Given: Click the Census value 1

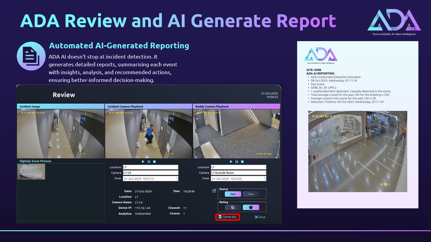Looking at the screenshot, I should click(x=184, y=214).
